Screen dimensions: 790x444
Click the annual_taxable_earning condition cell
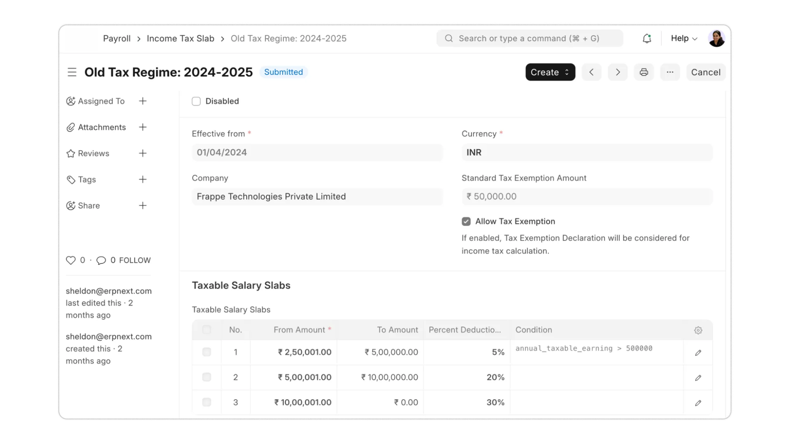(597, 352)
